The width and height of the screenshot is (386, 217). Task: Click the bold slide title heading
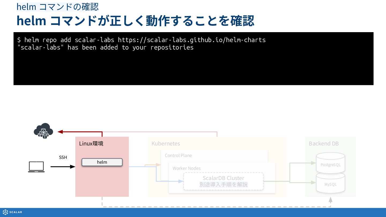pos(135,21)
